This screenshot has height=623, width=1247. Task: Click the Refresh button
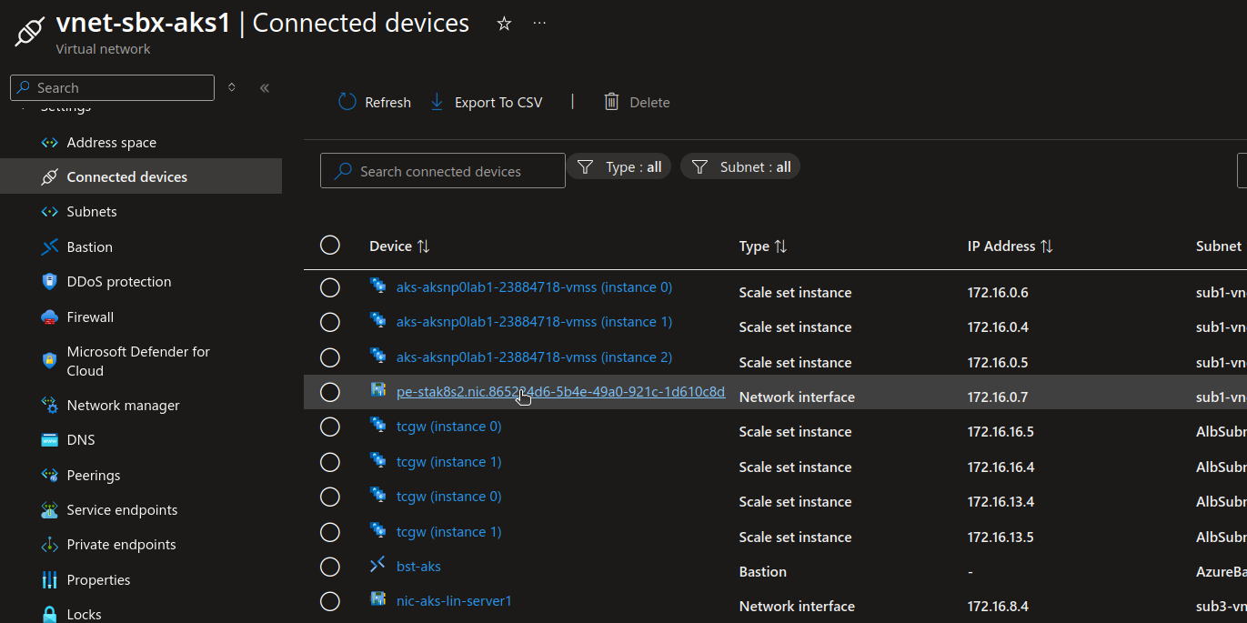click(x=375, y=103)
